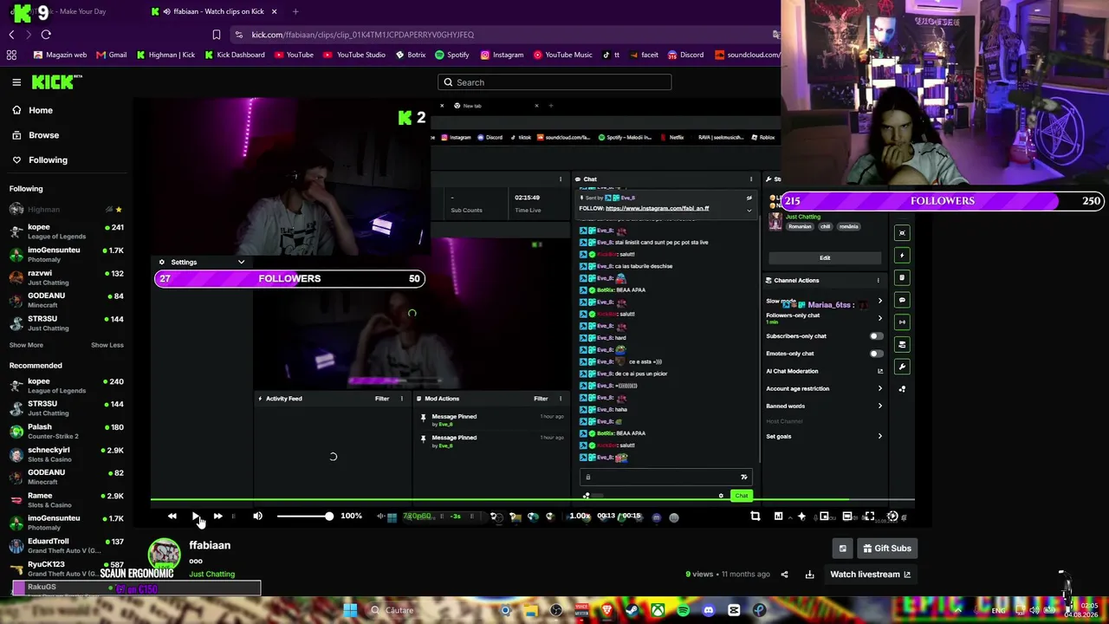Click the clip progress bar

533,500
